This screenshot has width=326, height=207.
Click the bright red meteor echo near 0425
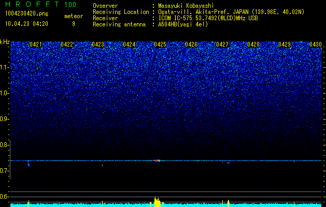click(x=157, y=160)
